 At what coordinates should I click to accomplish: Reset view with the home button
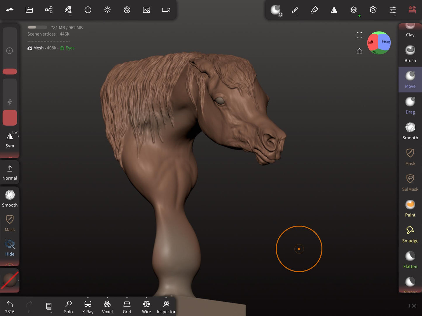click(359, 51)
